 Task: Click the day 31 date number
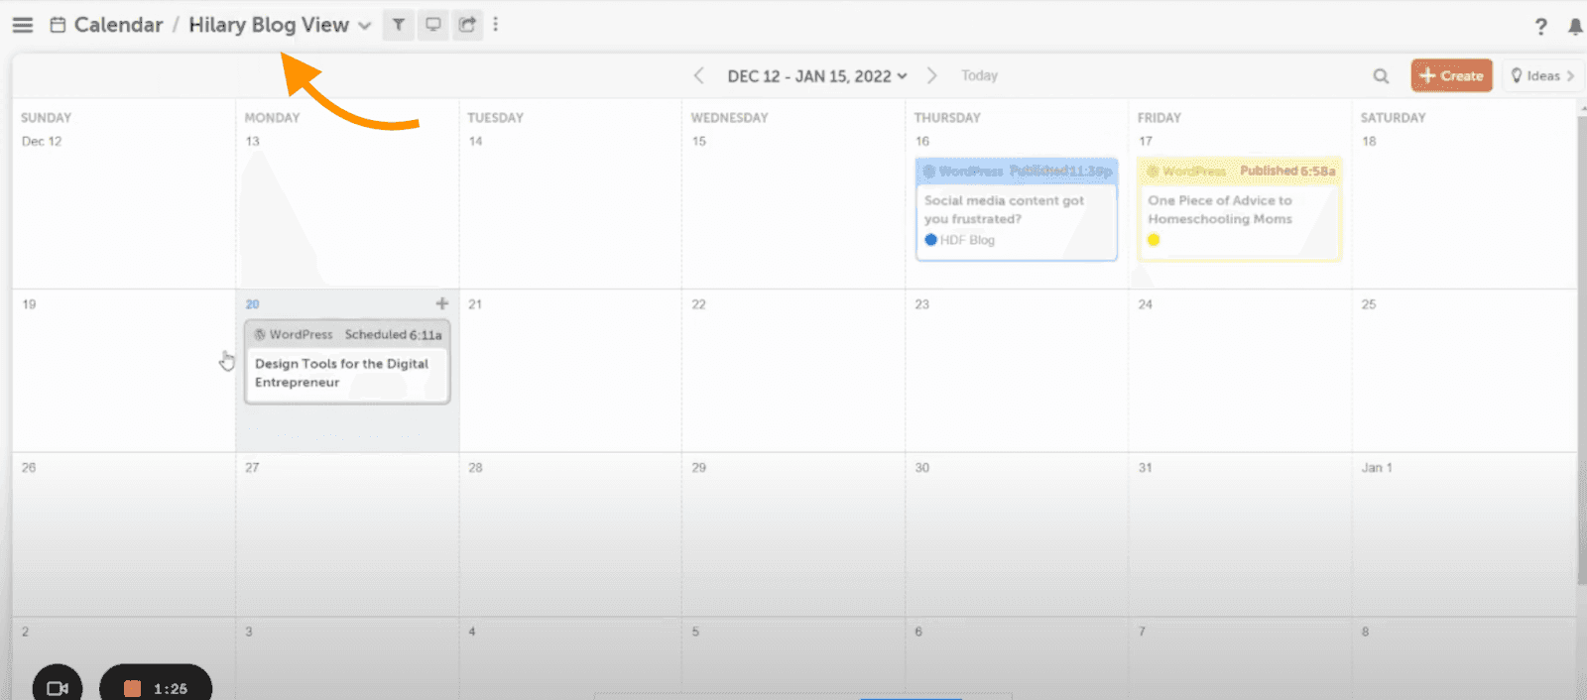1145,468
